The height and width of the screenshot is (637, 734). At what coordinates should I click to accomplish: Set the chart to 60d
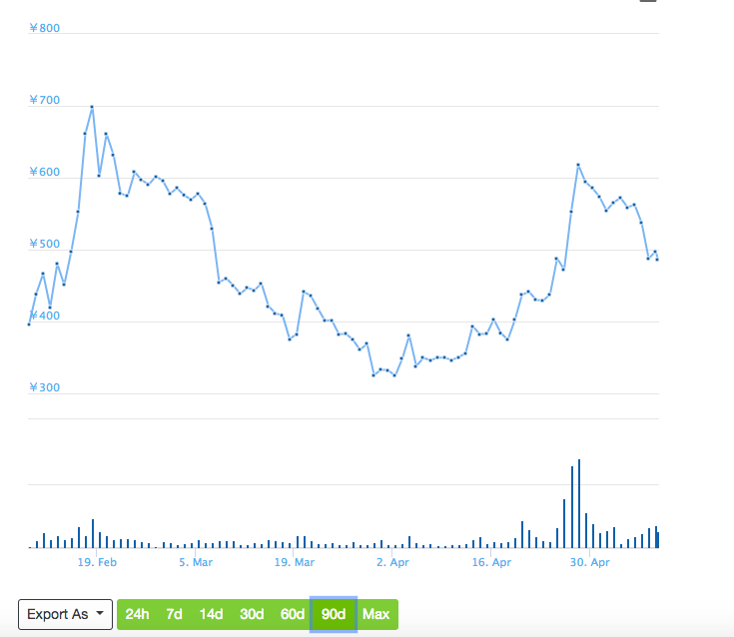click(293, 614)
